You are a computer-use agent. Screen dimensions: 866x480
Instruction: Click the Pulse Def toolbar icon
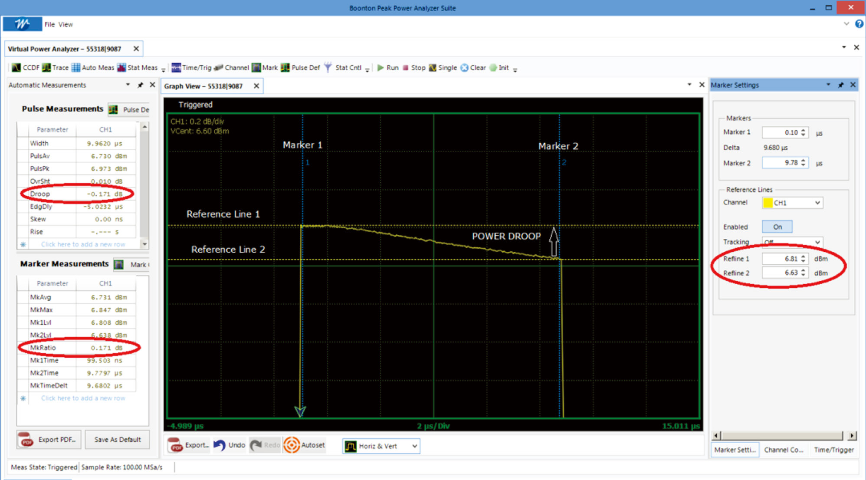click(x=285, y=68)
